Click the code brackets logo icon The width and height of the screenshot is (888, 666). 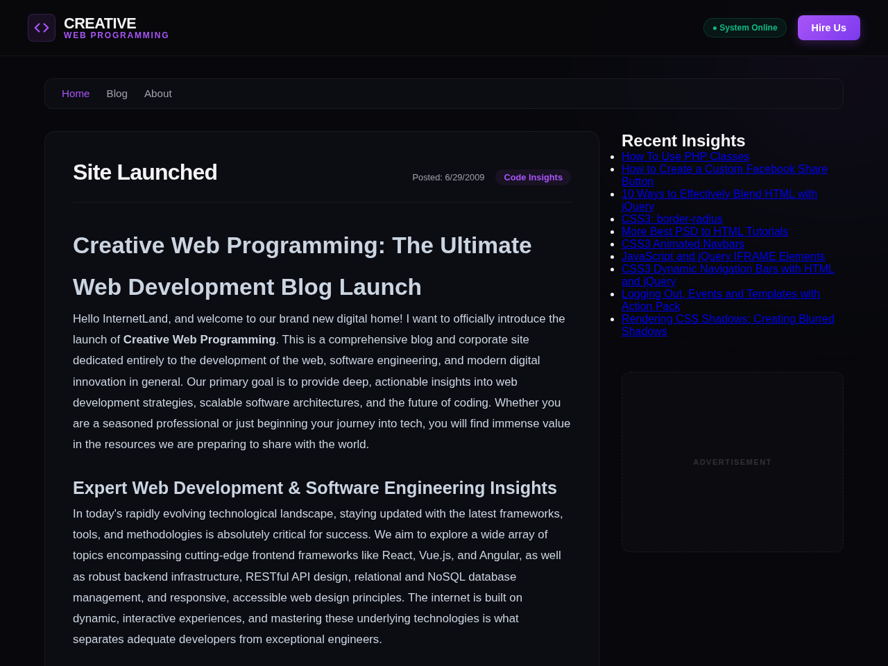[42, 28]
